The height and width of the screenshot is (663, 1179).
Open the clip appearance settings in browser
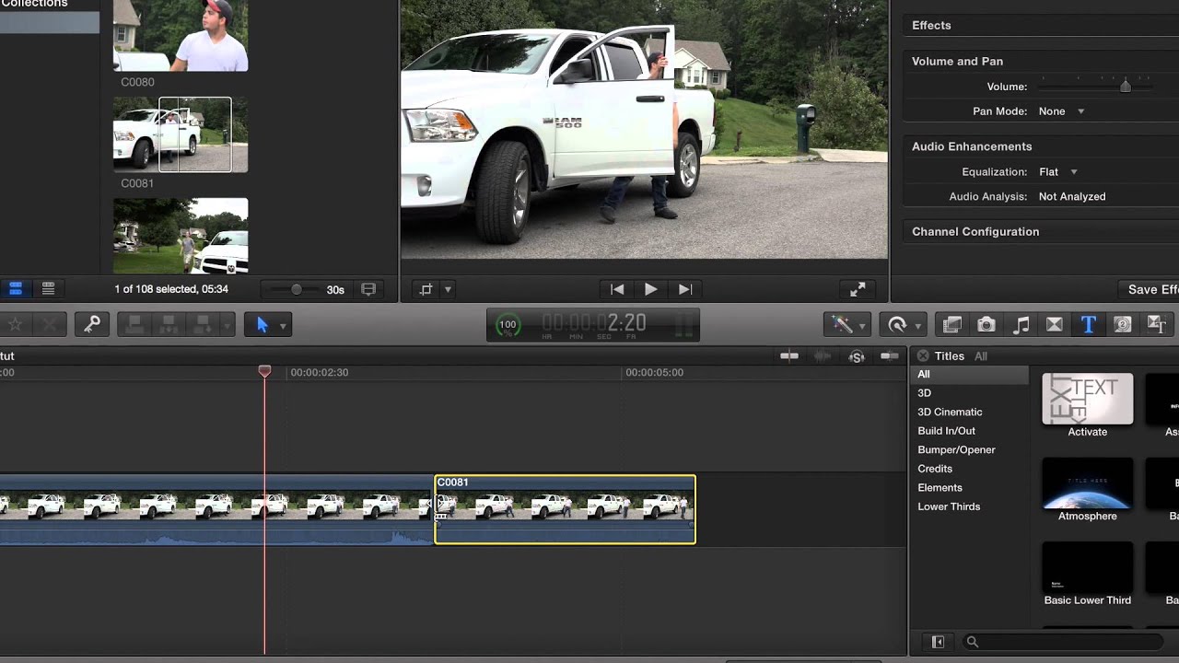click(368, 289)
